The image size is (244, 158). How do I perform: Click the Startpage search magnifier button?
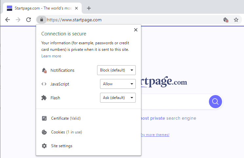point(215,102)
